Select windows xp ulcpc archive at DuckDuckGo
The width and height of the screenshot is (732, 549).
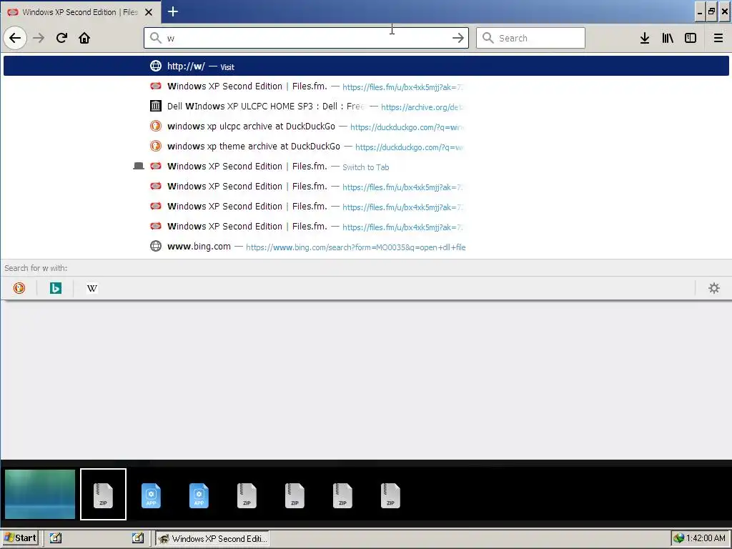coord(366,126)
